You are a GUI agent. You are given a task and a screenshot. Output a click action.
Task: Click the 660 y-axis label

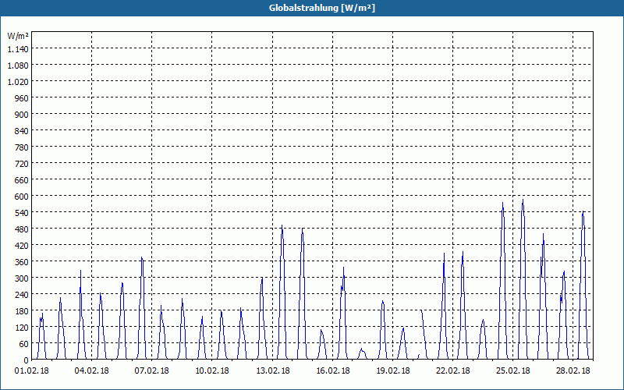point(22,180)
